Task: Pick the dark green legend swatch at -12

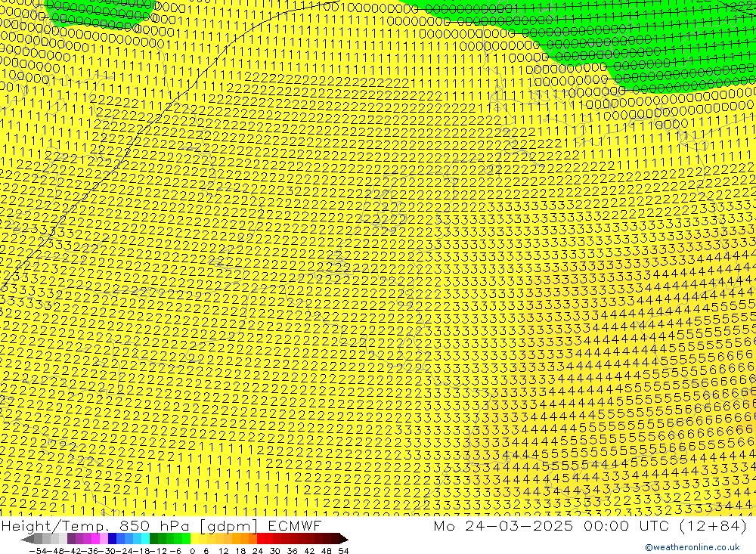Action: pos(153,539)
